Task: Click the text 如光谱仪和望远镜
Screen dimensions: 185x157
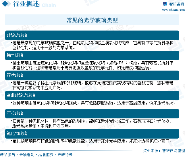Action: [133, 68]
